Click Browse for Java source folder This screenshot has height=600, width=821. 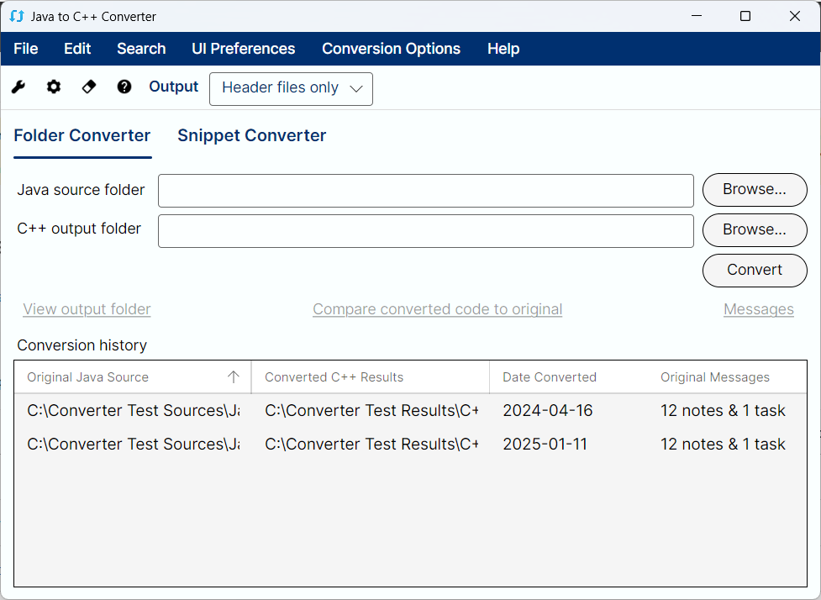[755, 190]
